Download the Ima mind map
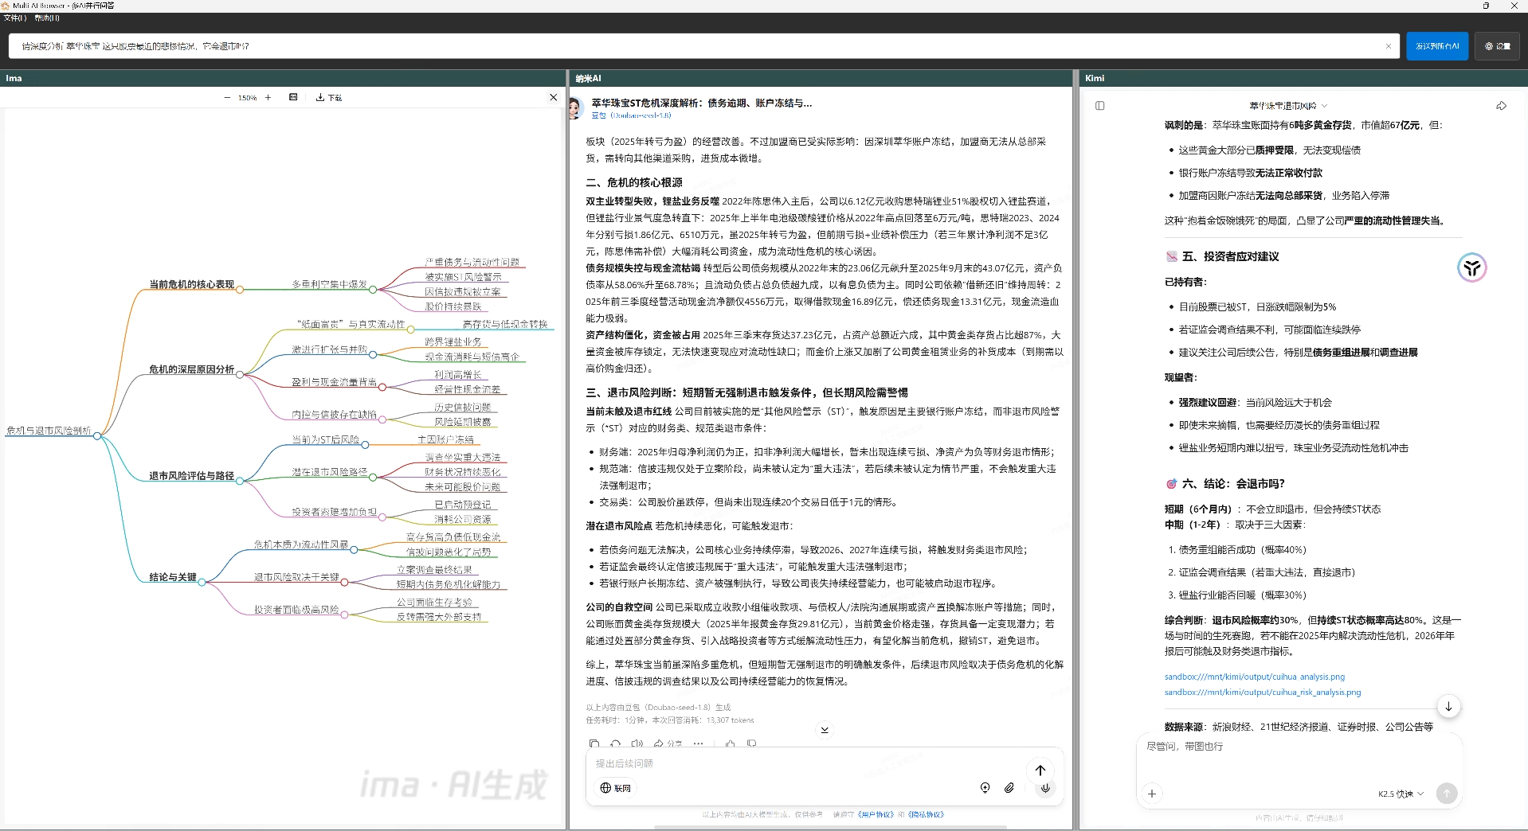This screenshot has height=831, width=1528. [329, 98]
